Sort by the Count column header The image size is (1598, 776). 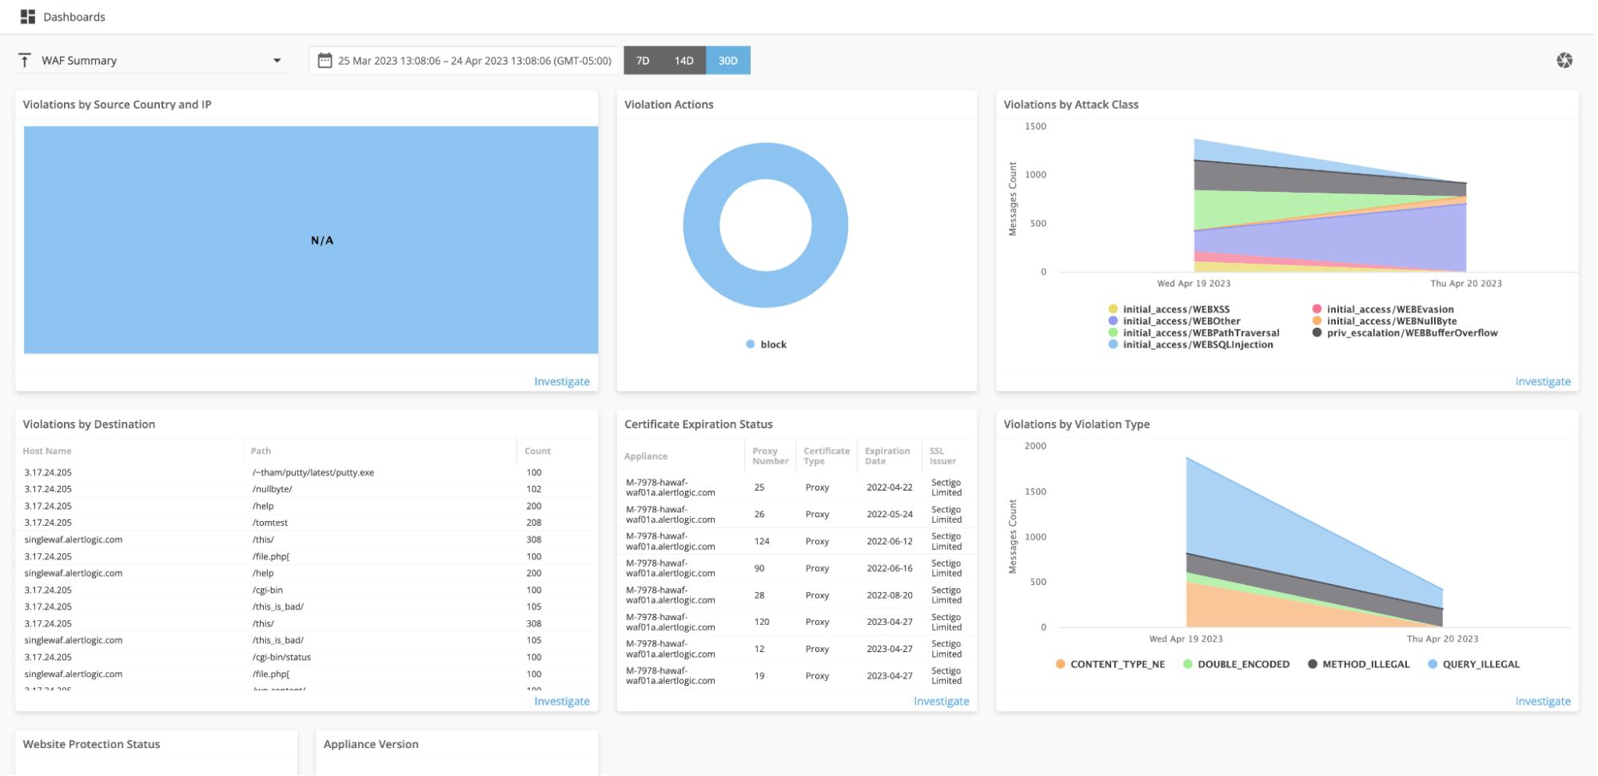pos(537,452)
